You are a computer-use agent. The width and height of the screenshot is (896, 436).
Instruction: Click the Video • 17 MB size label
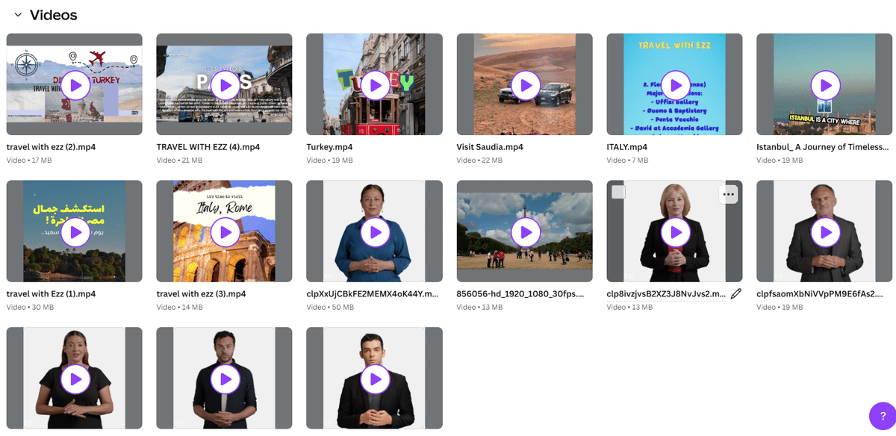(x=29, y=161)
